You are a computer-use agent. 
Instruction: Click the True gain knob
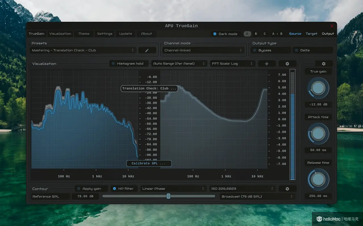tap(318, 88)
